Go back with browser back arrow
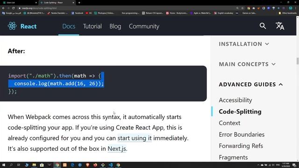This screenshot has height=168, width=299. [x=3, y=8]
